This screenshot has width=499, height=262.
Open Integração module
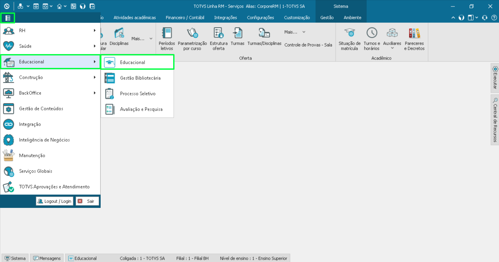50,124
